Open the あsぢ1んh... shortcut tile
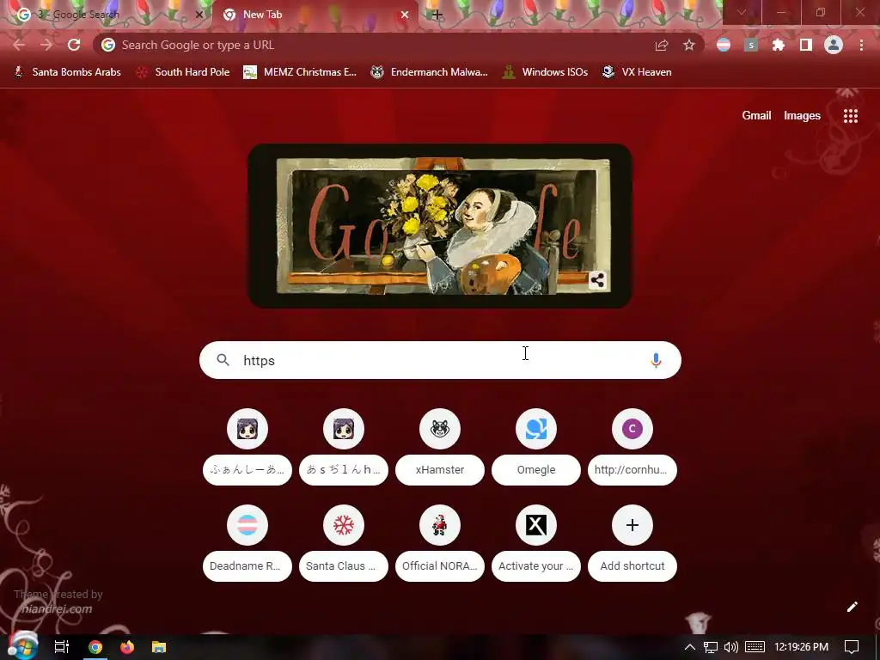The image size is (880, 660). pos(344,446)
